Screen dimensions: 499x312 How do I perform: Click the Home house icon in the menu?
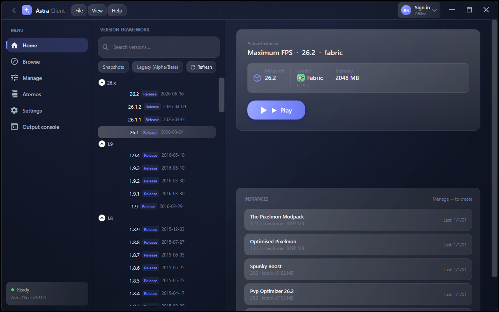click(14, 45)
